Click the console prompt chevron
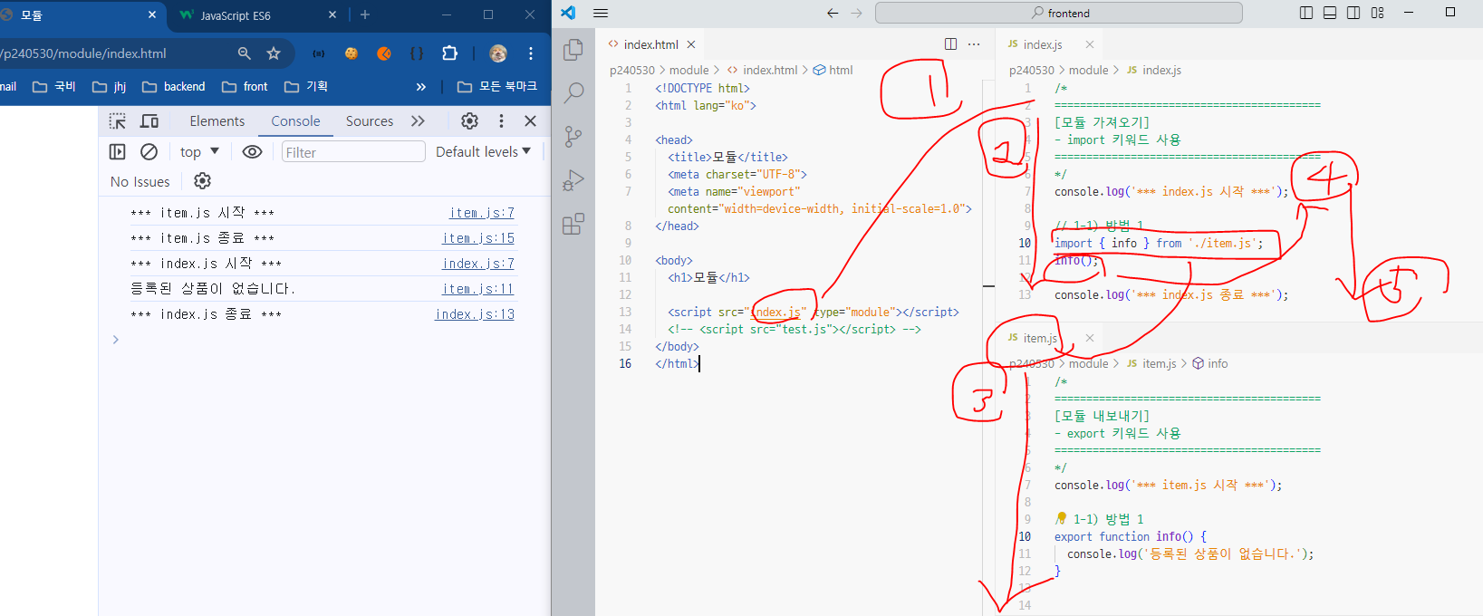Viewport: 1483px width, 616px height. [x=115, y=340]
